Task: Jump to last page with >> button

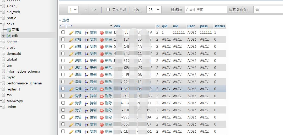Action: point(94,10)
